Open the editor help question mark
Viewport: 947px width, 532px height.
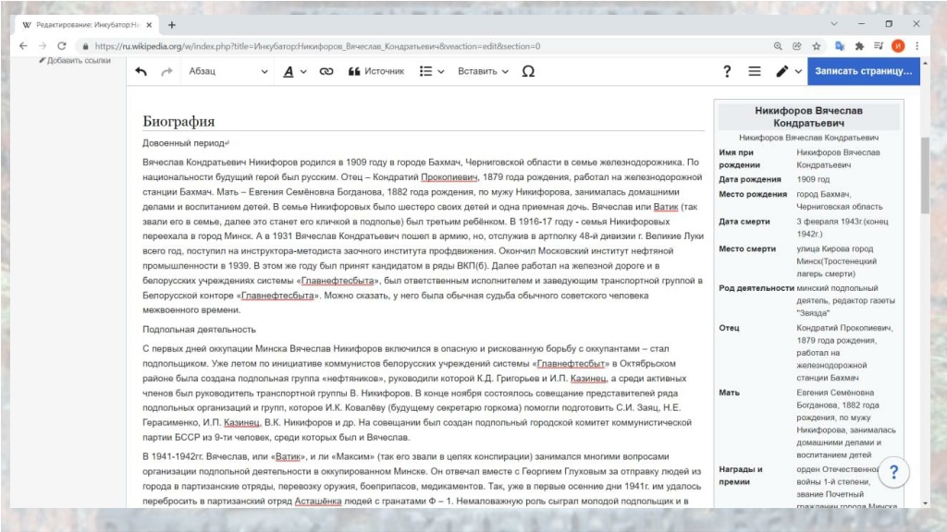pos(727,71)
